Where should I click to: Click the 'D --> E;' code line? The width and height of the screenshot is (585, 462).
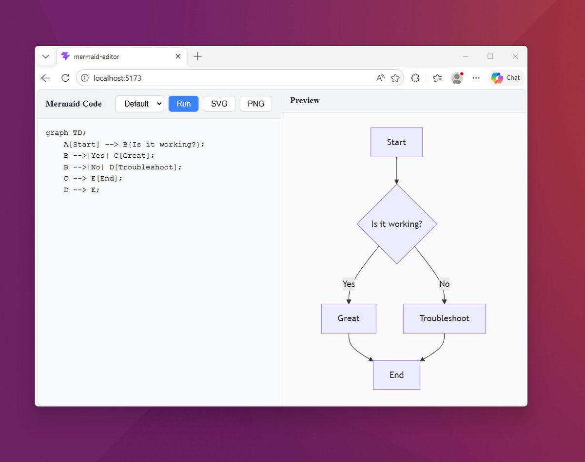pyautogui.click(x=81, y=189)
